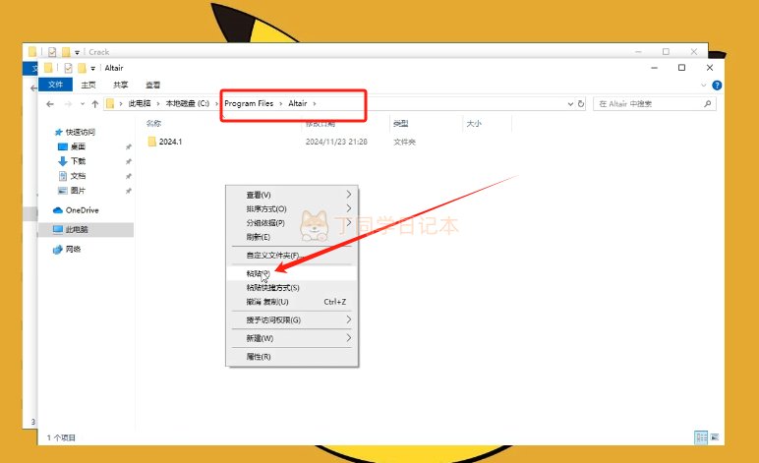The image size is (759, 463).
Task: Click the 1 个项目 status text
Action: pyautogui.click(x=62, y=437)
